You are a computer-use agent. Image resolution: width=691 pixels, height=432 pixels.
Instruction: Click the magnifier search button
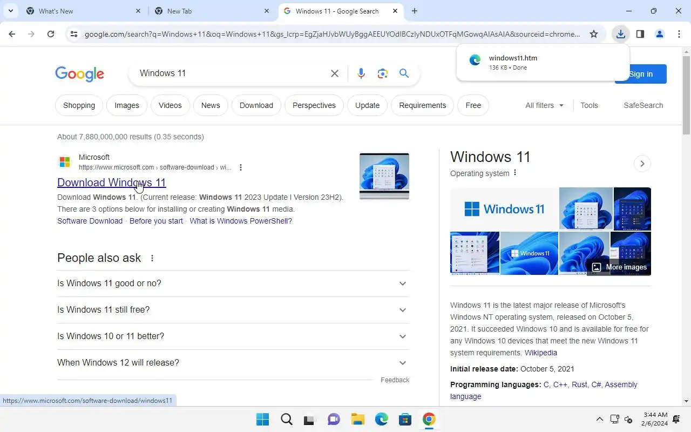click(404, 73)
